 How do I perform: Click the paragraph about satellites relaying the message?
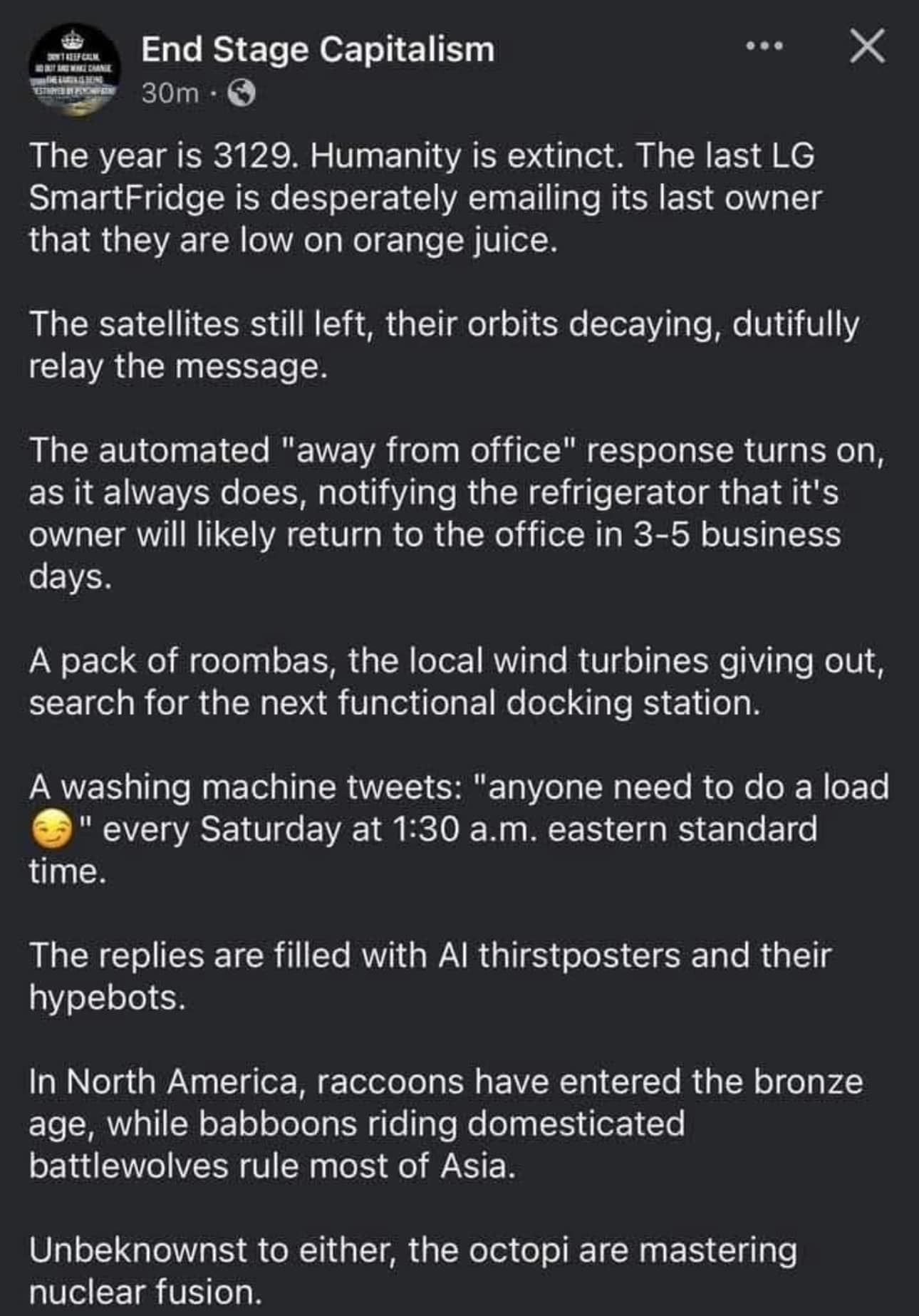[x=443, y=345]
